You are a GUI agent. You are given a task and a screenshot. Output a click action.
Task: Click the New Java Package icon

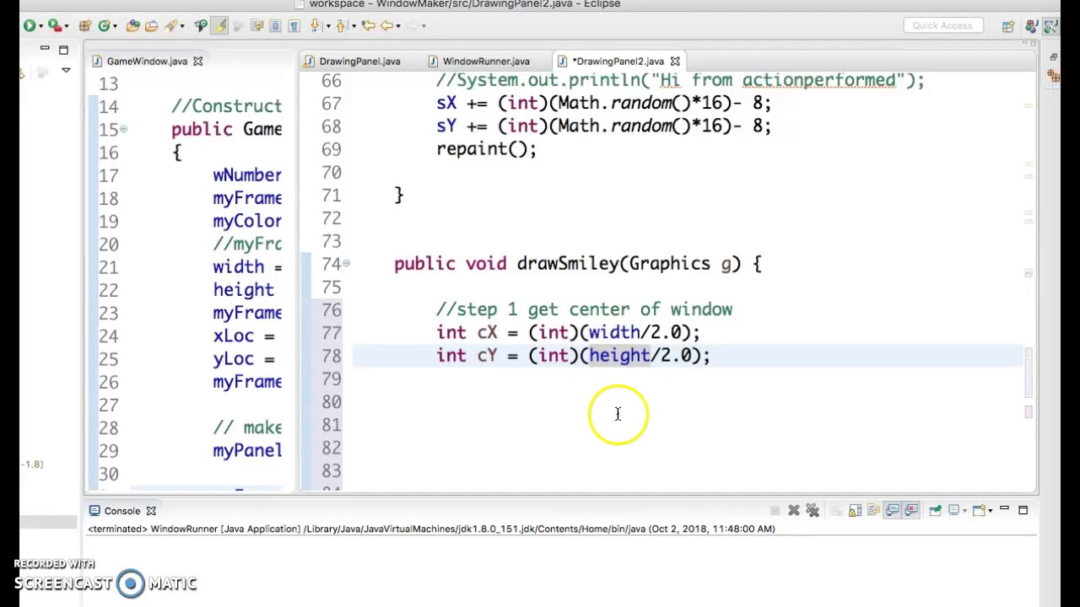85,25
